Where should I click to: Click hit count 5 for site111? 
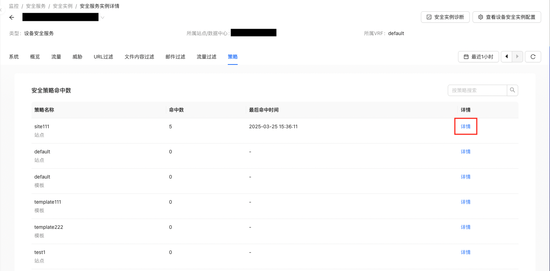(x=170, y=126)
